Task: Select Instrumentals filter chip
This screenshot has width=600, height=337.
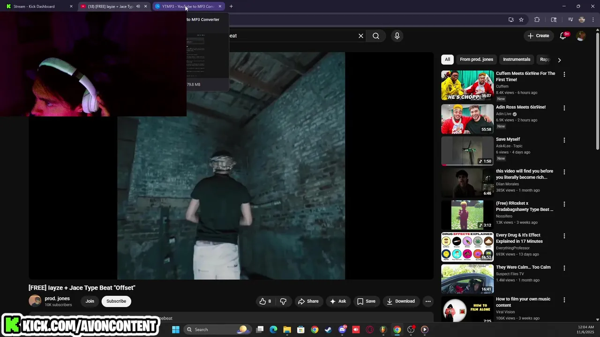Action: tap(517, 59)
